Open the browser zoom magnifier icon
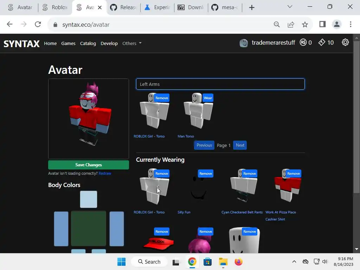The image size is (360, 270). [x=277, y=24]
